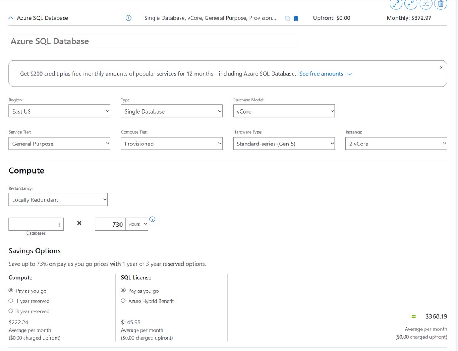458x351 pixels.
Task: Open the info tooltip beside the Hours field
Action: pos(152,219)
